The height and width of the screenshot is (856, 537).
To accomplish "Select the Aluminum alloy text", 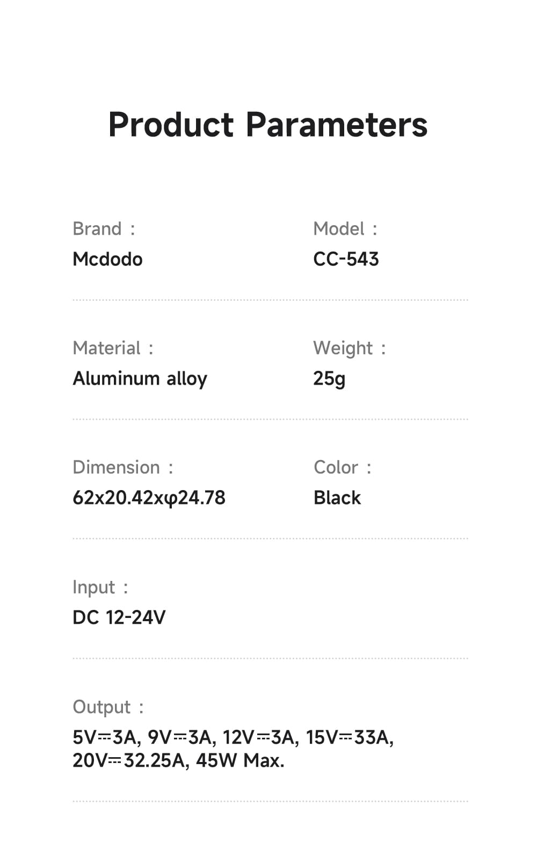I will coord(140,379).
